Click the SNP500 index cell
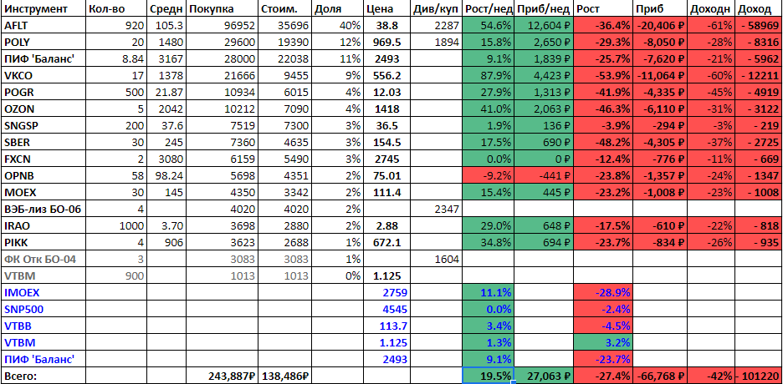783x384 pixels. pyautogui.click(x=43, y=310)
